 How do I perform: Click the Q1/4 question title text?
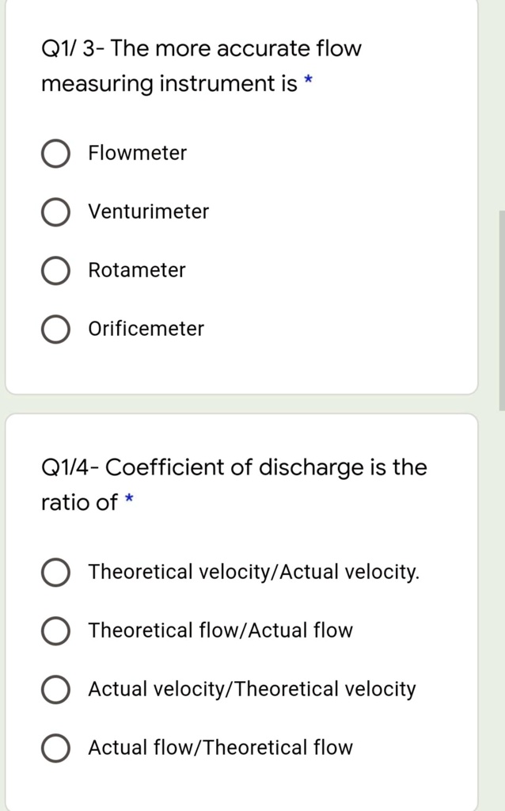[234, 484]
